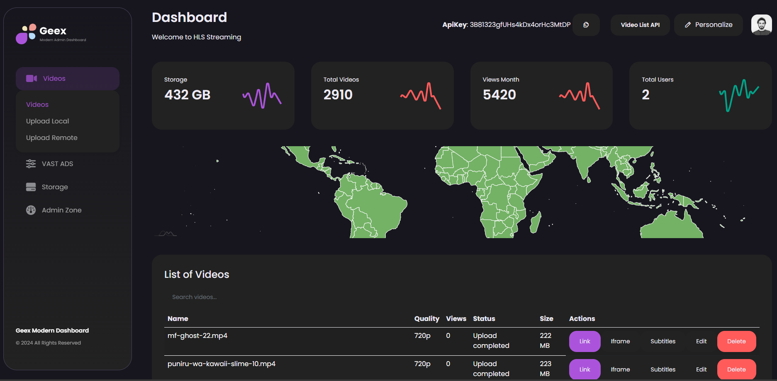This screenshot has width=777, height=381.
Task: Click the Geex logo icon
Action: pyautogui.click(x=26, y=34)
